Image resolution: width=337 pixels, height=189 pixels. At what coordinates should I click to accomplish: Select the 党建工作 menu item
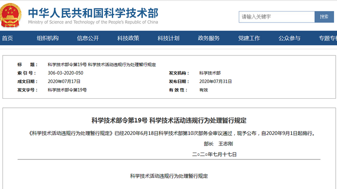pos(249,38)
